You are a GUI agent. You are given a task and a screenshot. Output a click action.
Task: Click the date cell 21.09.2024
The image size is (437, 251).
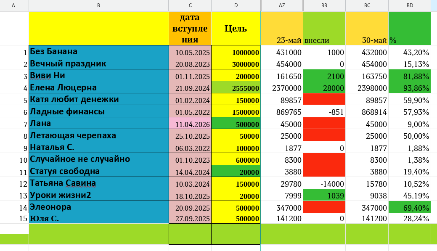(190, 87)
